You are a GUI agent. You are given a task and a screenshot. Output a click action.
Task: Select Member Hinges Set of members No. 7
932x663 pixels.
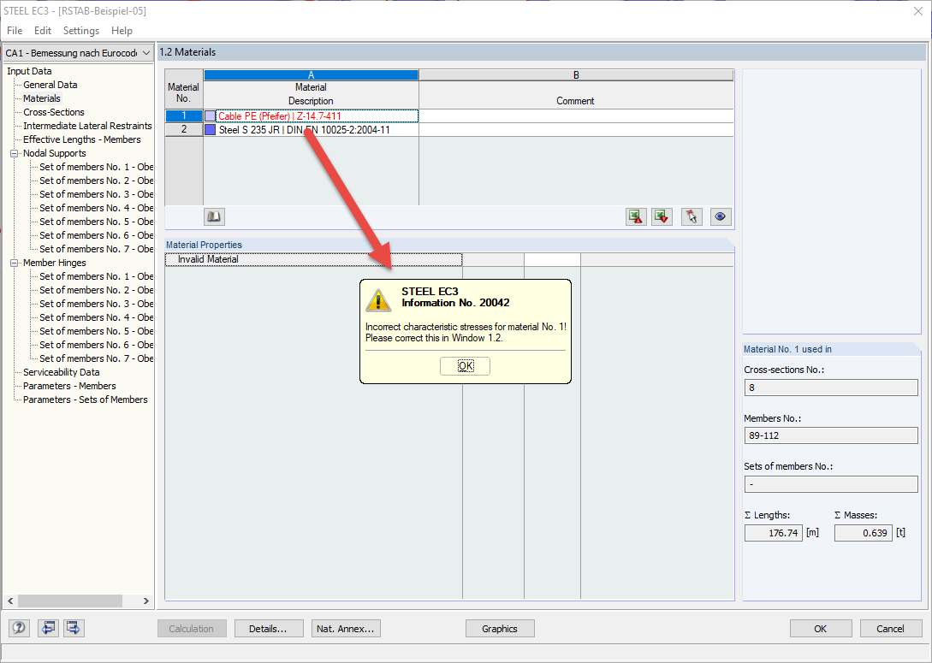97,358
